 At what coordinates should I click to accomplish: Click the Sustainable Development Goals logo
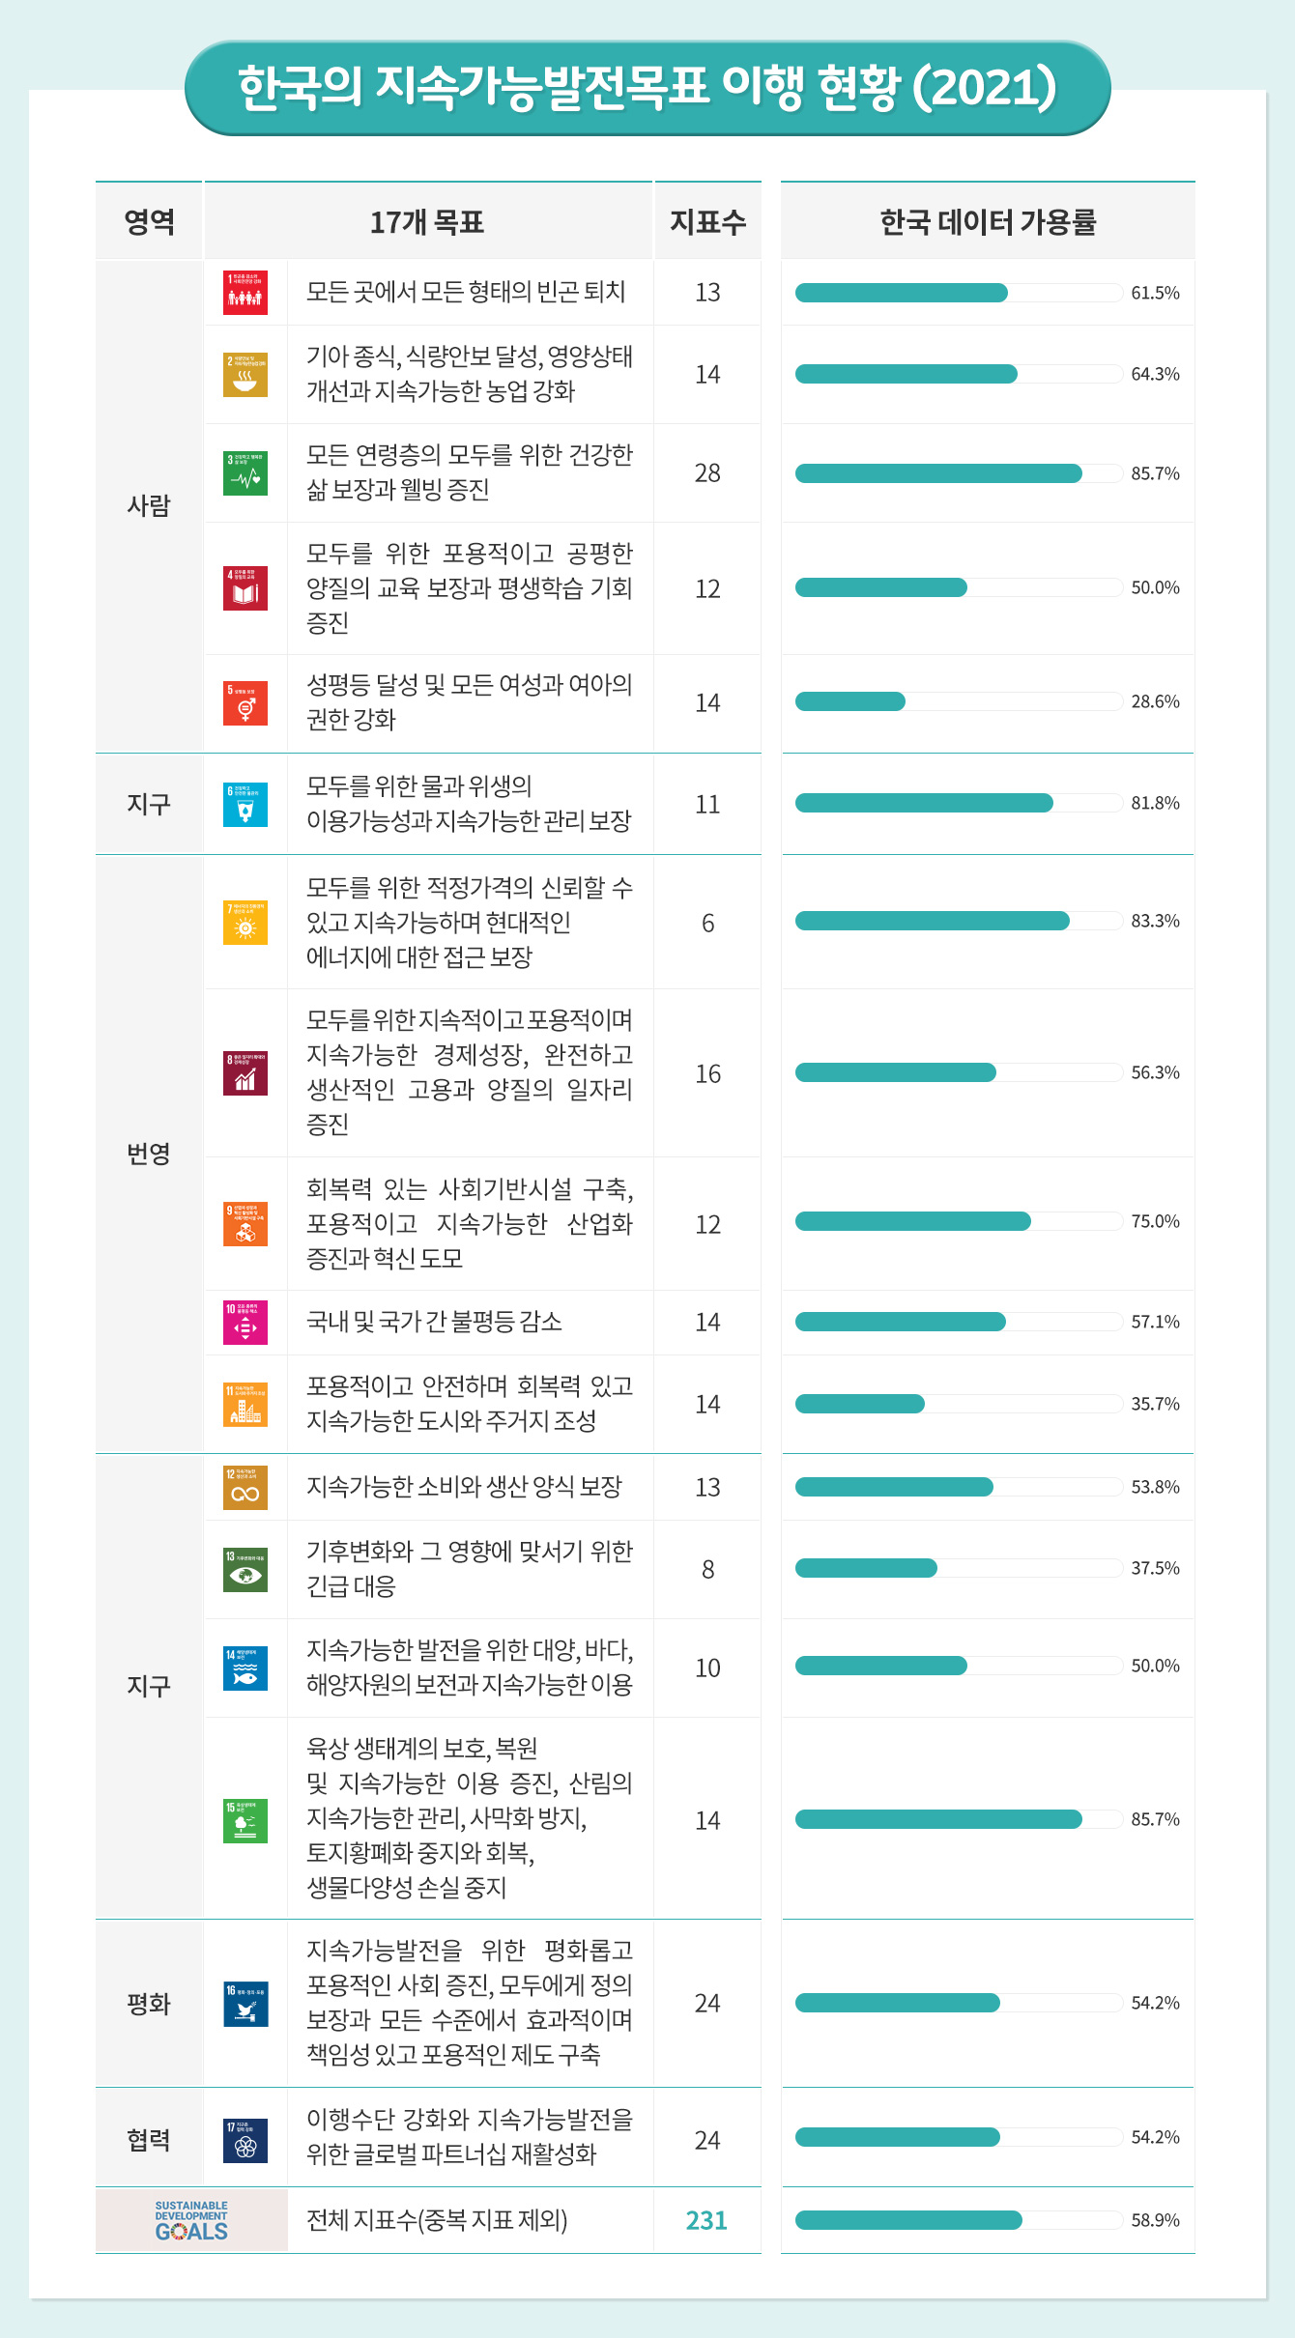pos(191,2220)
